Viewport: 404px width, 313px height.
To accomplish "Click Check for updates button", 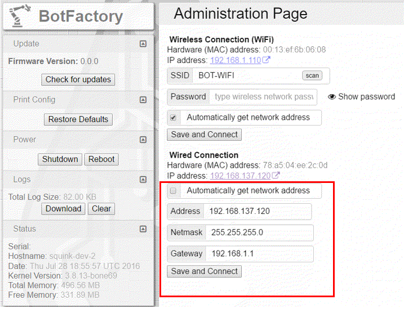I will pos(78,79).
